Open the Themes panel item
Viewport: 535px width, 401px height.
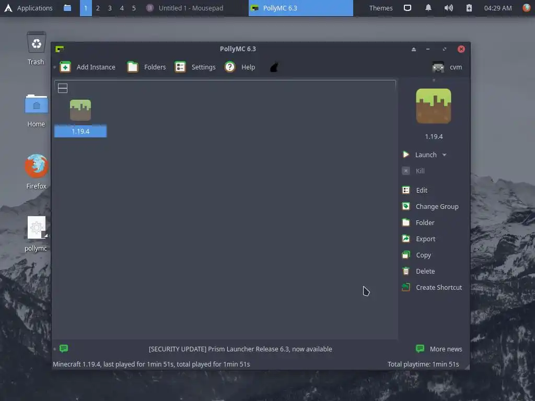[381, 8]
